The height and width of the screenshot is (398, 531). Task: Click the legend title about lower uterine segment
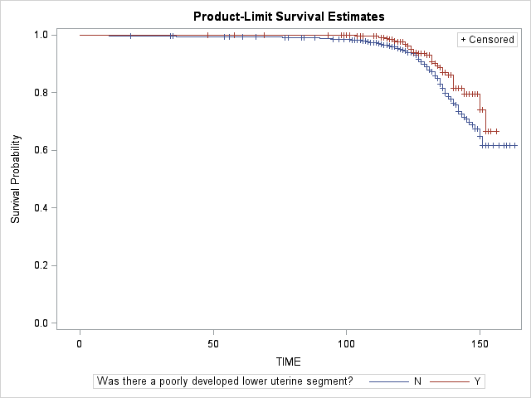point(225,381)
